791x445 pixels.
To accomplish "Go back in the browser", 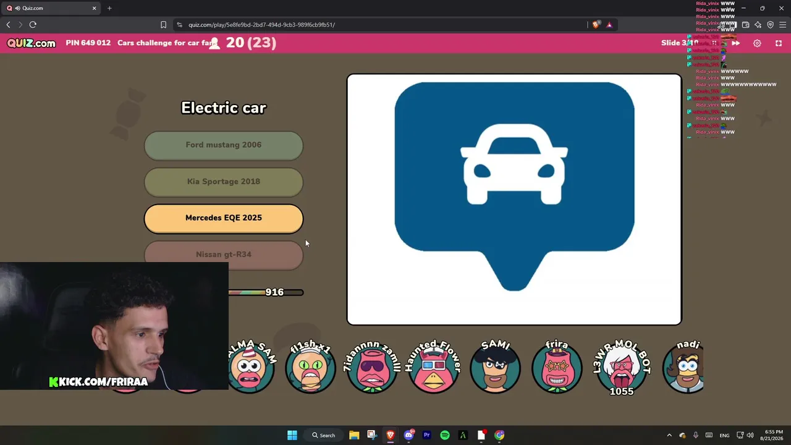I will click(8, 25).
